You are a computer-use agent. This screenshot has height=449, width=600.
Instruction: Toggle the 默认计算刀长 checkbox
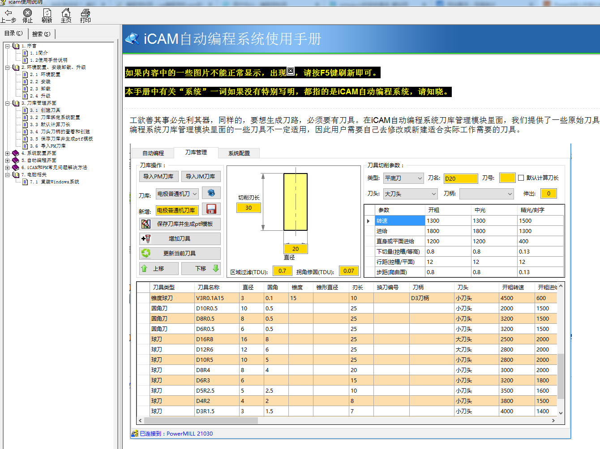(x=521, y=178)
